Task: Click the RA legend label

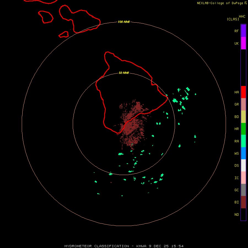Action: pyautogui.click(x=236, y=141)
